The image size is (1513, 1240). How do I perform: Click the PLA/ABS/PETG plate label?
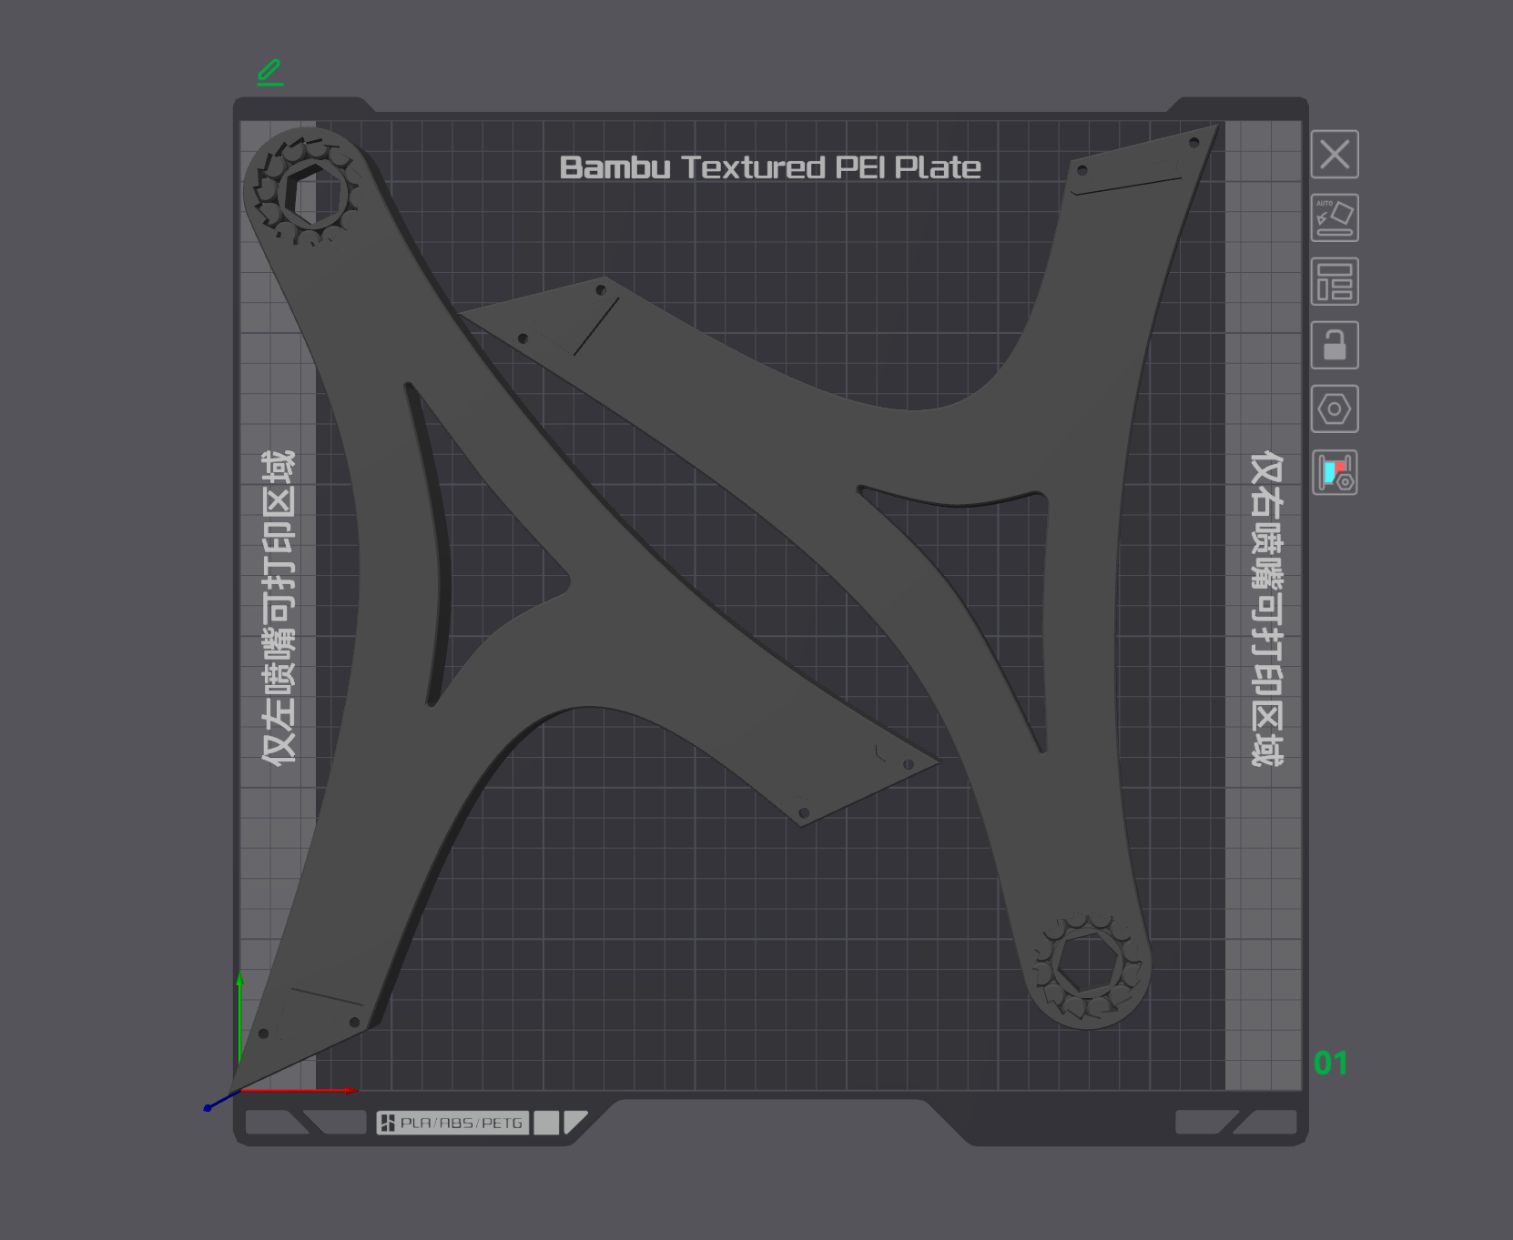452,1123
